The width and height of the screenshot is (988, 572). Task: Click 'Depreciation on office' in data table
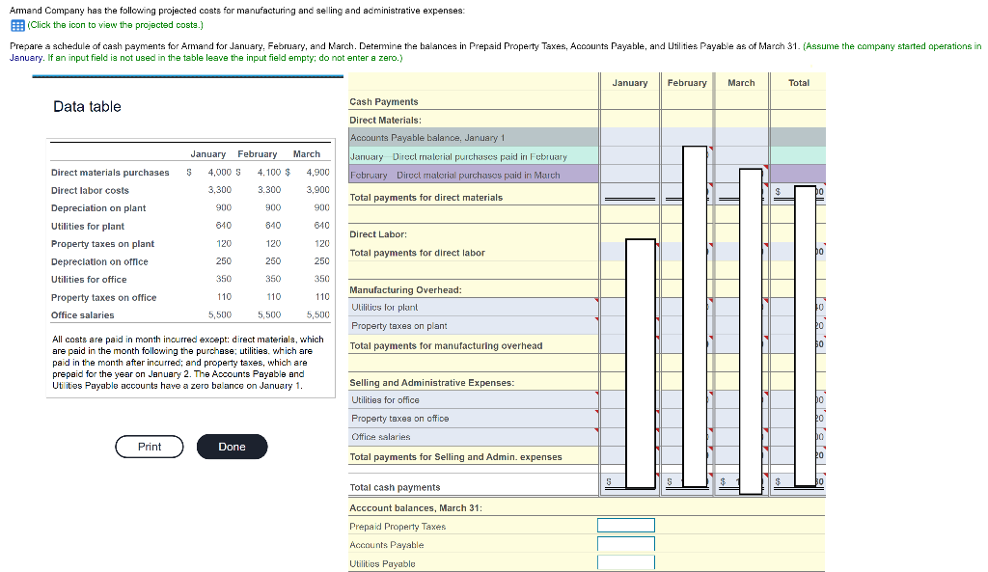(99, 261)
